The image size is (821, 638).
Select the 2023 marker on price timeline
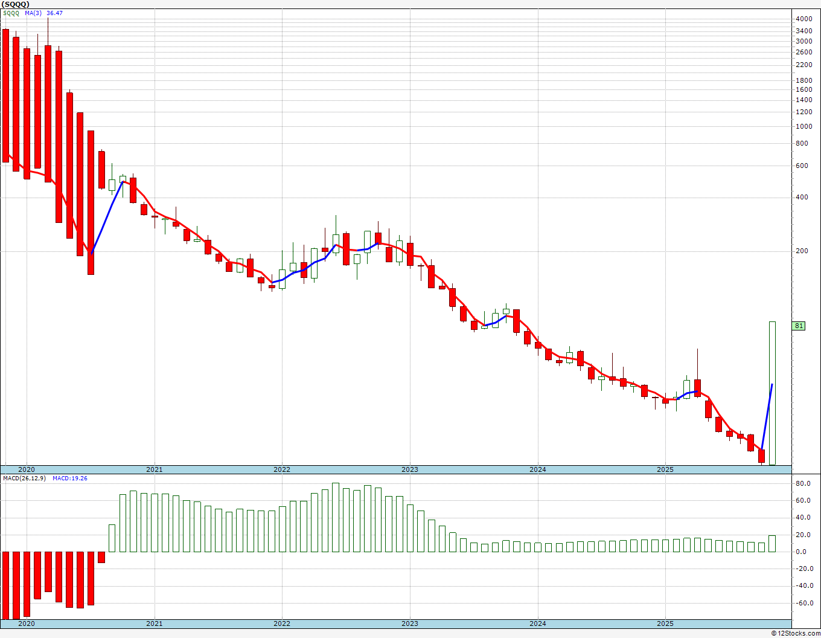point(409,469)
